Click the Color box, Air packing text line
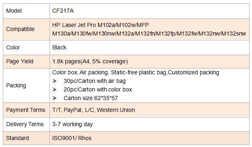The width and height of the screenshot is (252, 147). (x=136, y=72)
